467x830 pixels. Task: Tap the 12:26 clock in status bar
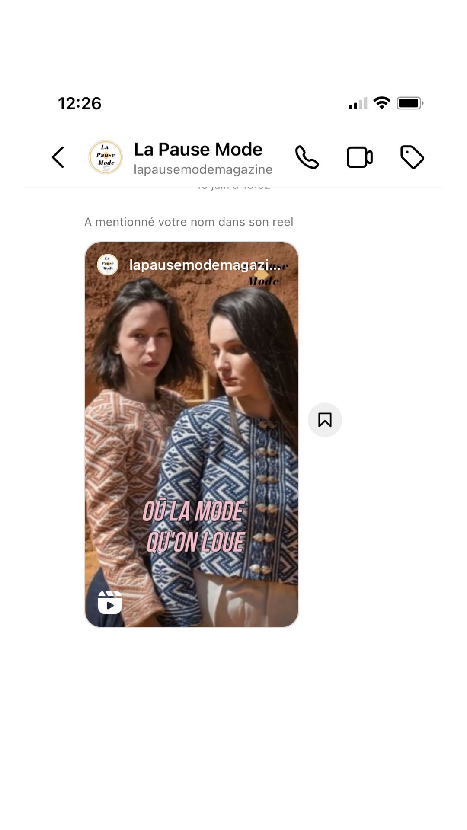pyautogui.click(x=80, y=103)
